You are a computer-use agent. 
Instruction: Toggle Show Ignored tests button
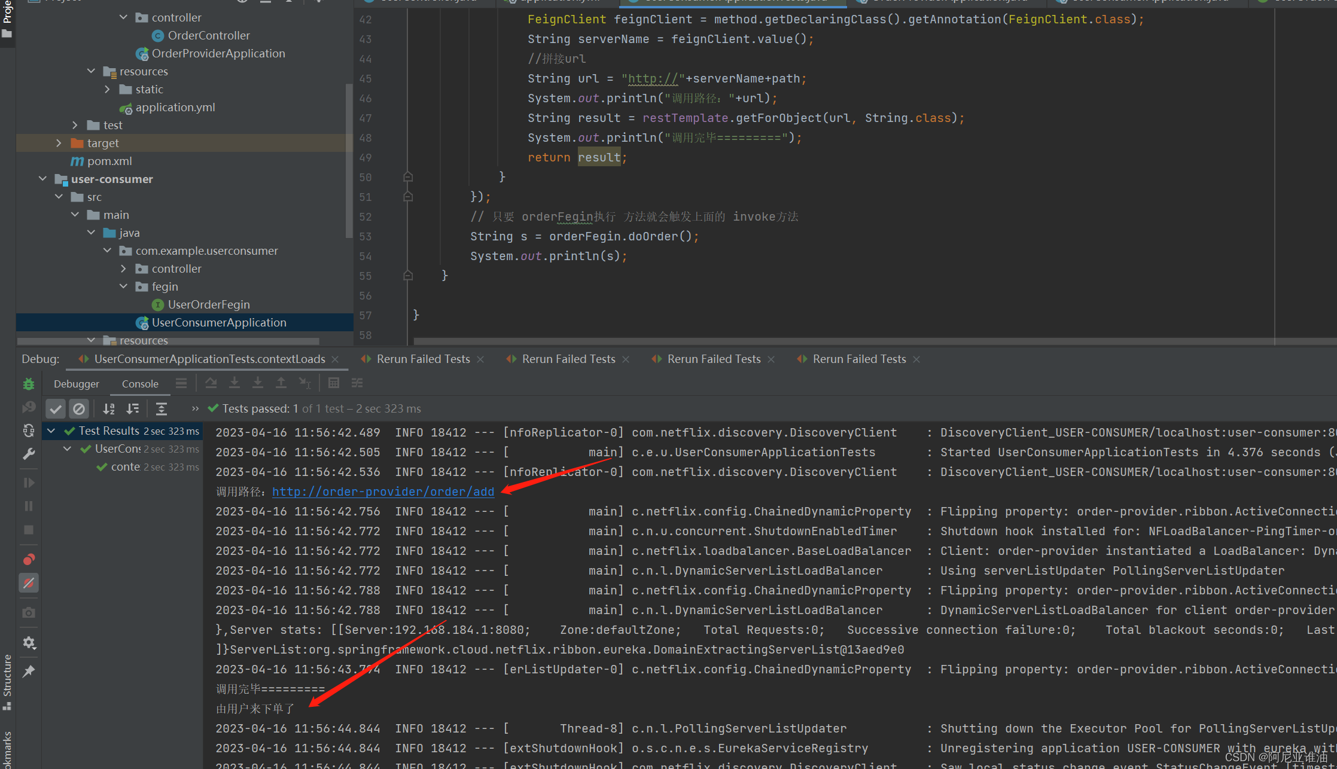[79, 409]
